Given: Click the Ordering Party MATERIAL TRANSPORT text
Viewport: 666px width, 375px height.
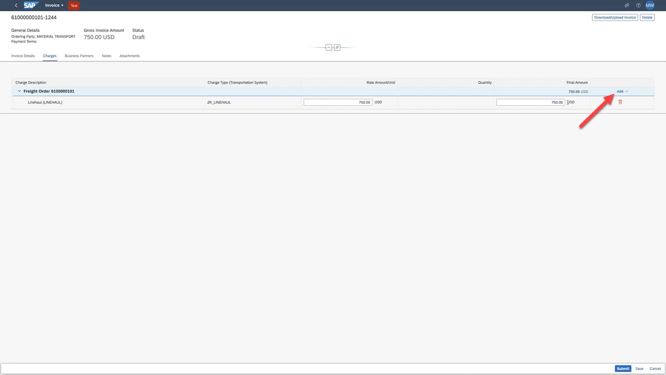Looking at the screenshot, I should click(x=43, y=36).
